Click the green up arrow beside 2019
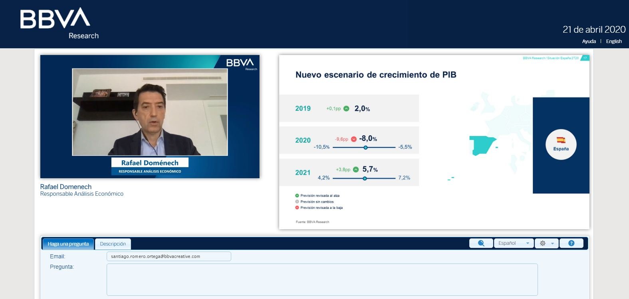Viewport: 629px width, 299px height. 346,108
